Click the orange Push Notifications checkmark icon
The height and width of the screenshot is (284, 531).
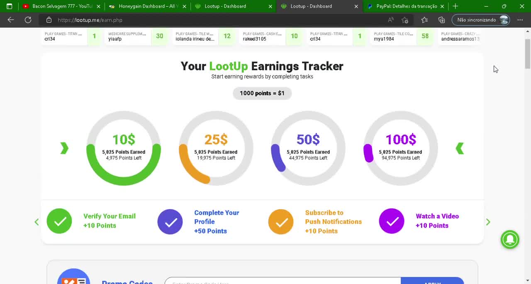(x=281, y=222)
